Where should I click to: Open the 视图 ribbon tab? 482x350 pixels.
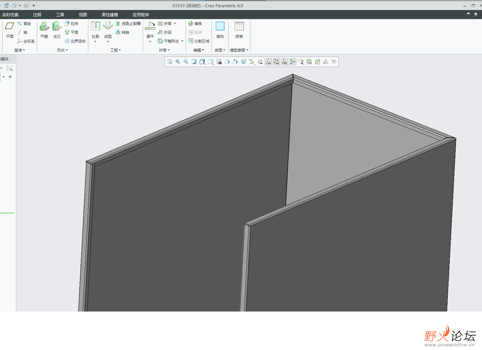pyautogui.click(x=83, y=15)
